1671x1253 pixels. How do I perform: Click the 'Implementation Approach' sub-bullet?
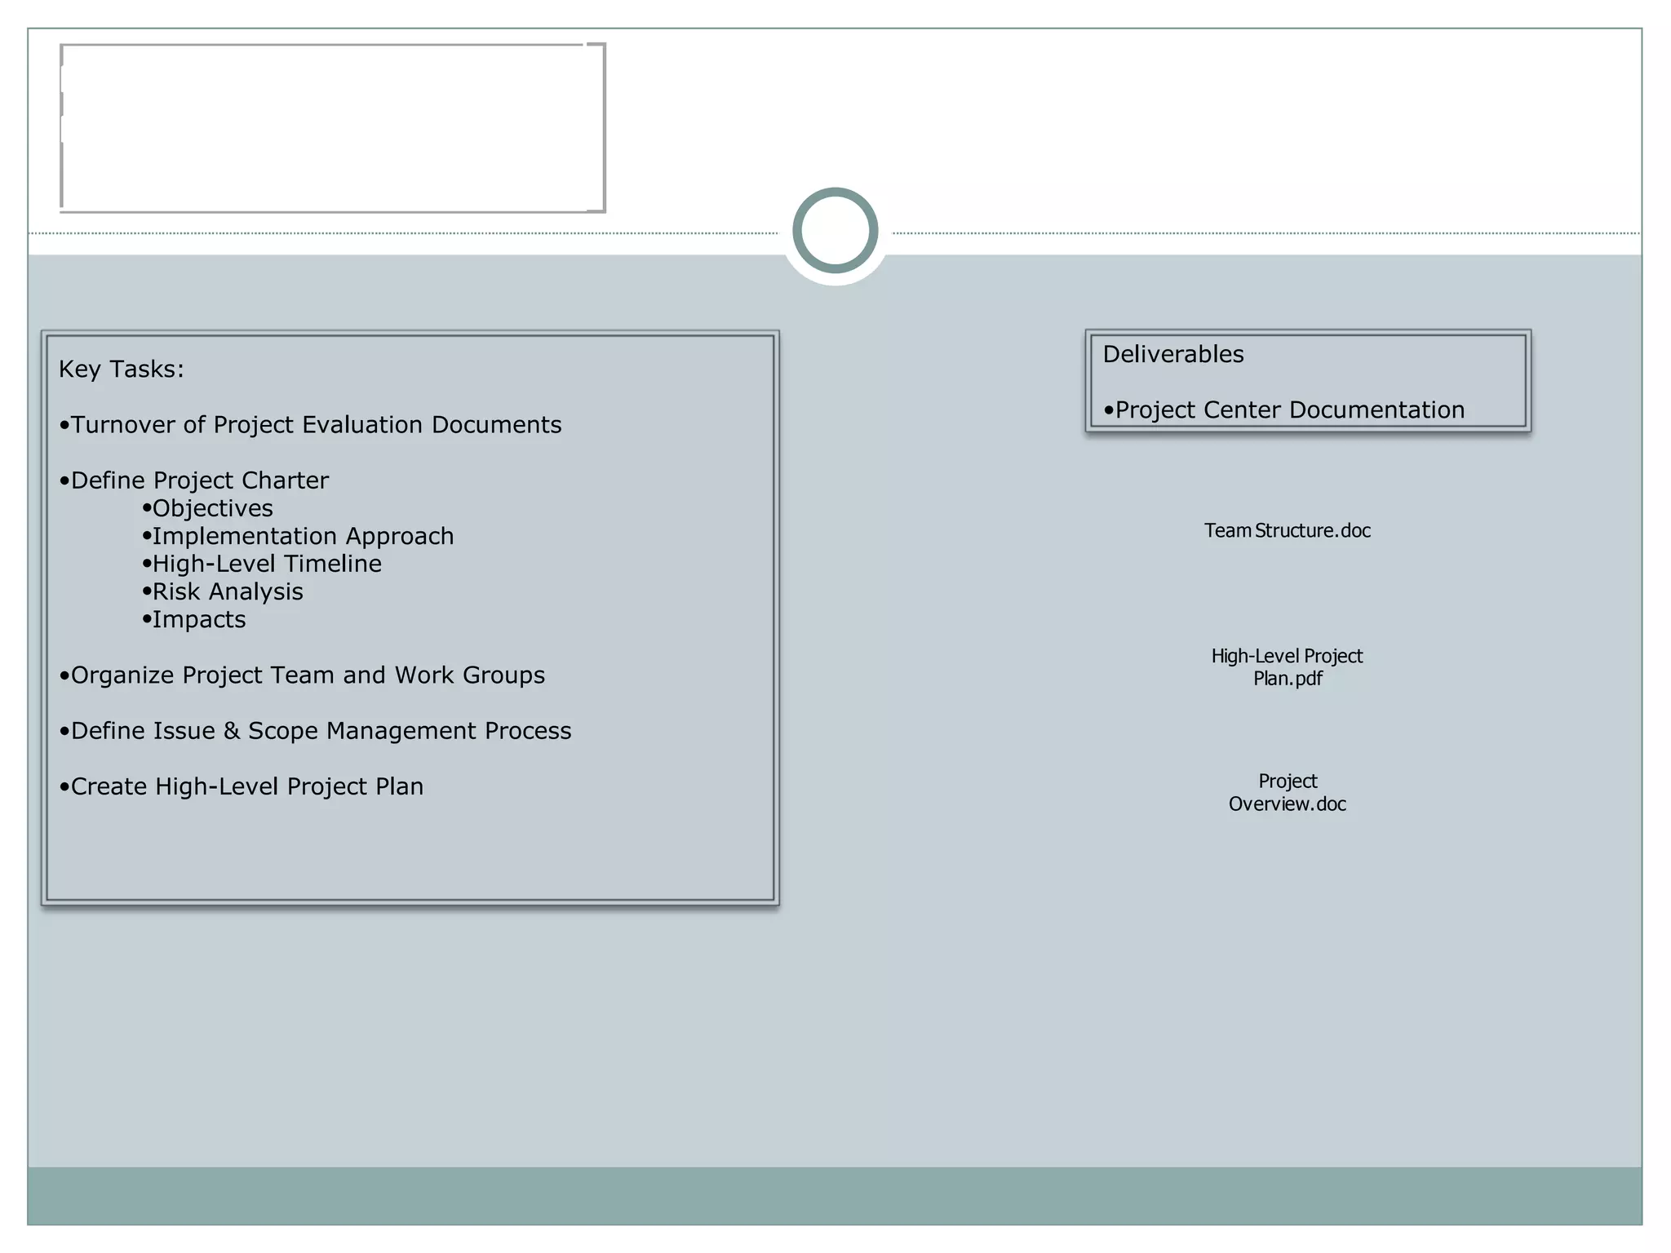click(298, 536)
